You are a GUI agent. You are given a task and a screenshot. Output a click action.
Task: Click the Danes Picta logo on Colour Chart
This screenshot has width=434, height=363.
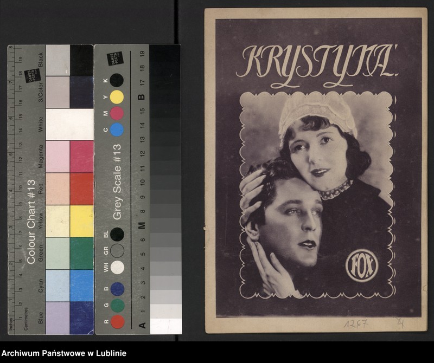(33, 75)
